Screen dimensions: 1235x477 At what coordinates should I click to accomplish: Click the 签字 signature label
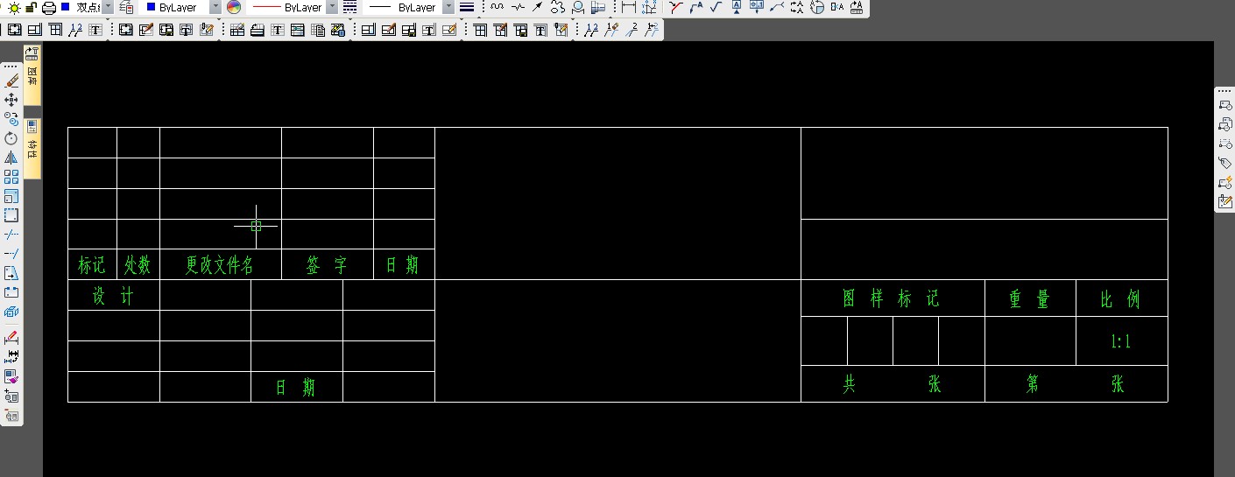tap(327, 266)
